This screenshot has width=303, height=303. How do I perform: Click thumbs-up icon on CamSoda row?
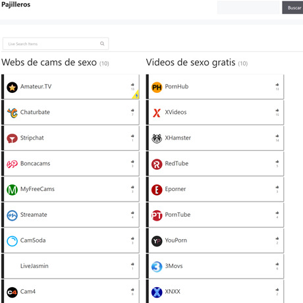132,238
